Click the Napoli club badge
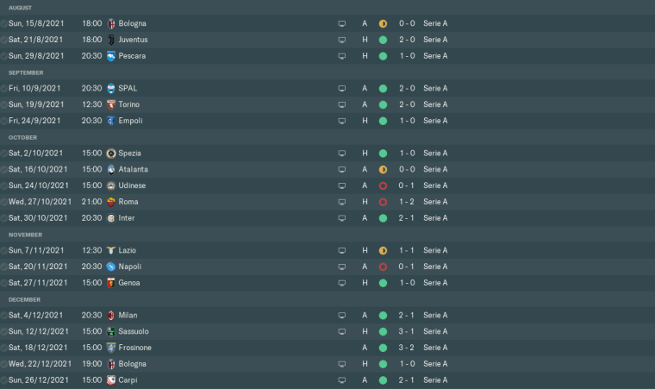The width and height of the screenshot is (655, 389). coord(111,267)
